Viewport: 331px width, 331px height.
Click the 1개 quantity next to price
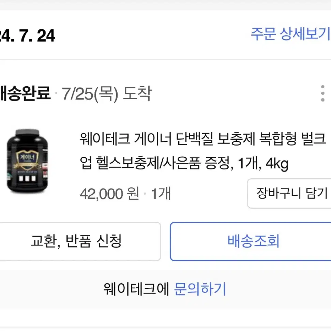tap(161, 194)
